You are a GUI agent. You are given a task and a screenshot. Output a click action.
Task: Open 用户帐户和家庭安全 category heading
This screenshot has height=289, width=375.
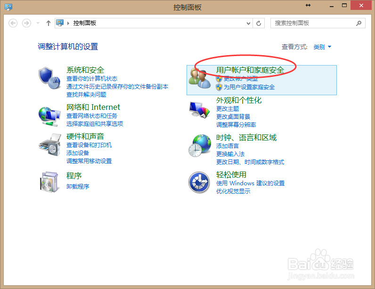point(250,70)
